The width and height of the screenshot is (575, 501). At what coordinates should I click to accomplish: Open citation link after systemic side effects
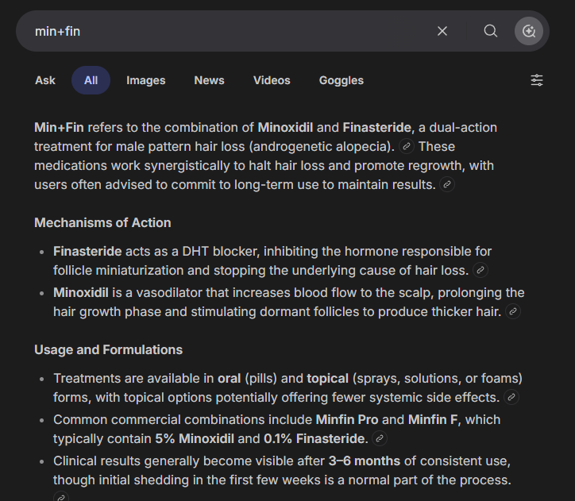coord(511,397)
